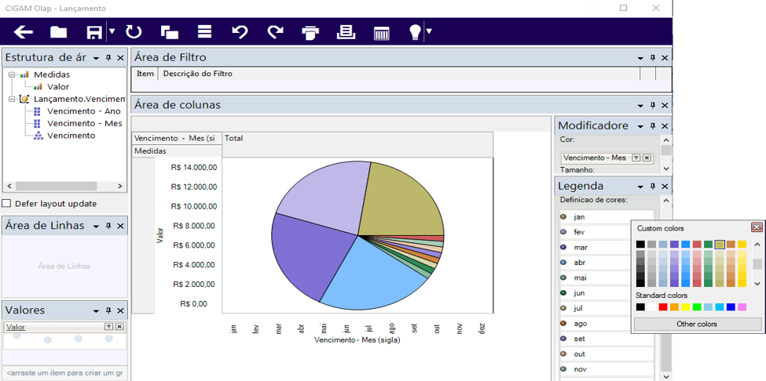The width and height of the screenshot is (766, 381).
Task: Pin the Modificadores panel
Action: (x=653, y=126)
